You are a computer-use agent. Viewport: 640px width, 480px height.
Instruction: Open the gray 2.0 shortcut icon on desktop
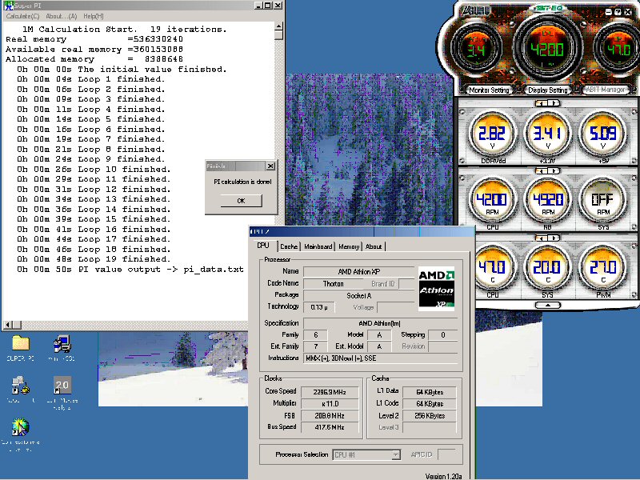(62, 385)
